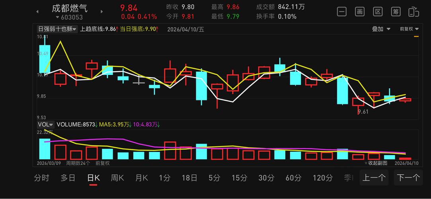The height and width of the screenshot is (199, 431).
Task: Click the '一' icon button in header
Action: click(342, 12)
